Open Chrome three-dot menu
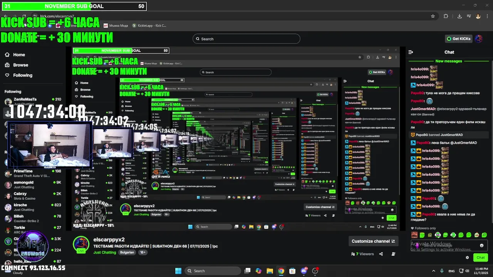 coord(487,16)
